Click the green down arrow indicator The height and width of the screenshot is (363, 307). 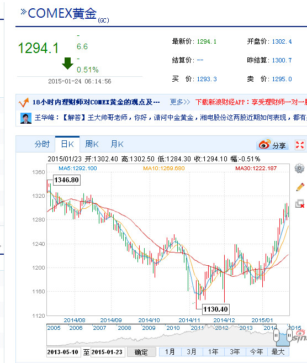[x=67, y=64]
